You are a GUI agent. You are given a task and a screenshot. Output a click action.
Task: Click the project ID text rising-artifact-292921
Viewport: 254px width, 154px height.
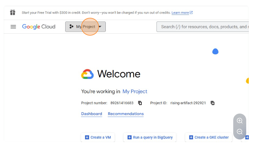click(188, 103)
